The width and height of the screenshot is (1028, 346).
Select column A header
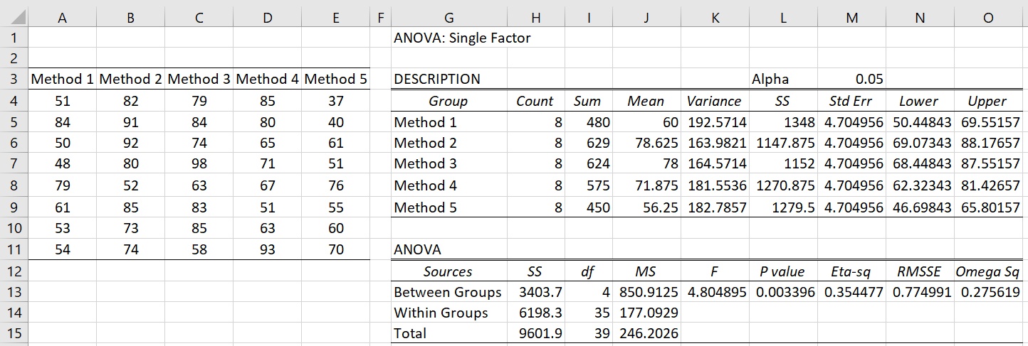62,18
